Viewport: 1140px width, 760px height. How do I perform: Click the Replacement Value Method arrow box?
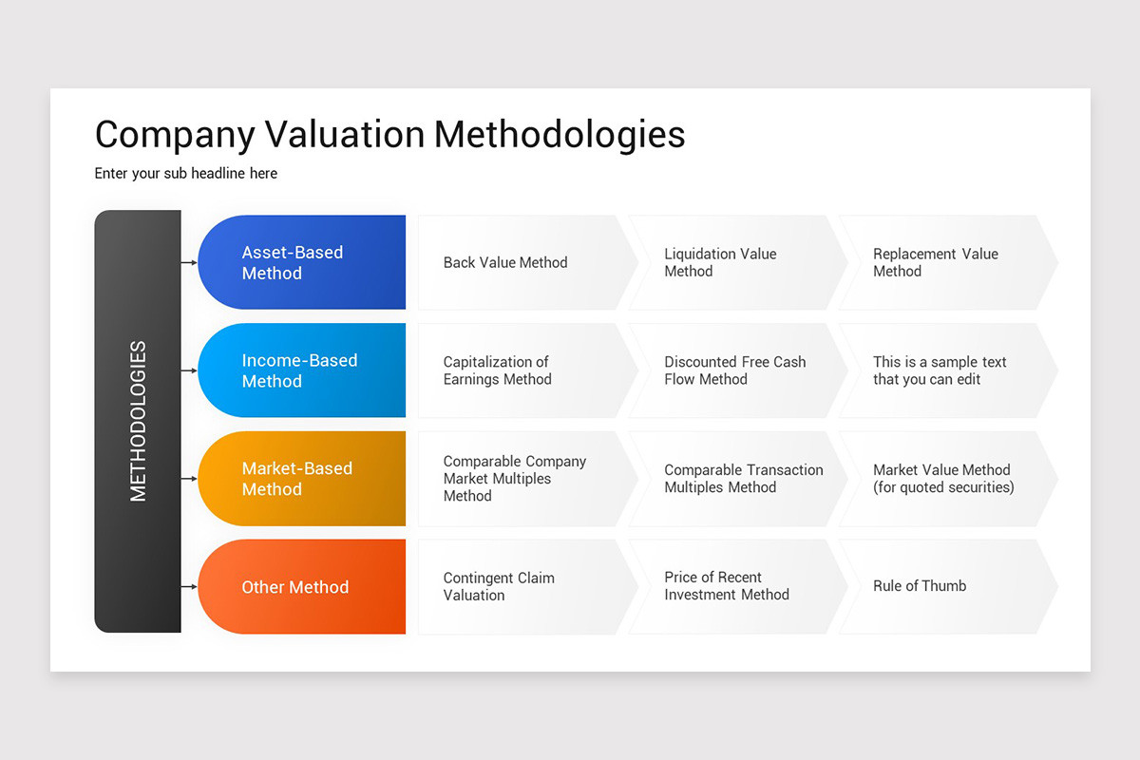[948, 262]
